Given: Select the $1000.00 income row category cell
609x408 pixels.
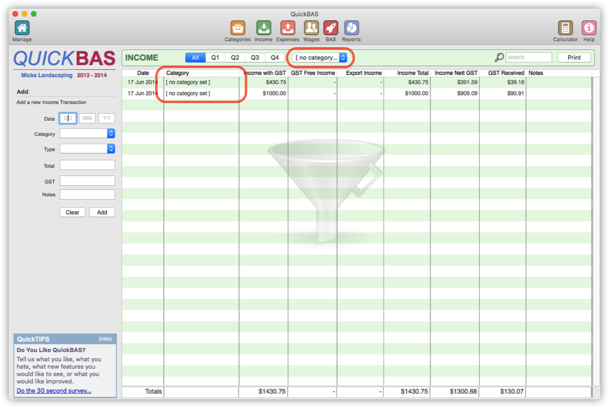Looking at the screenshot, I should (201, 94).
